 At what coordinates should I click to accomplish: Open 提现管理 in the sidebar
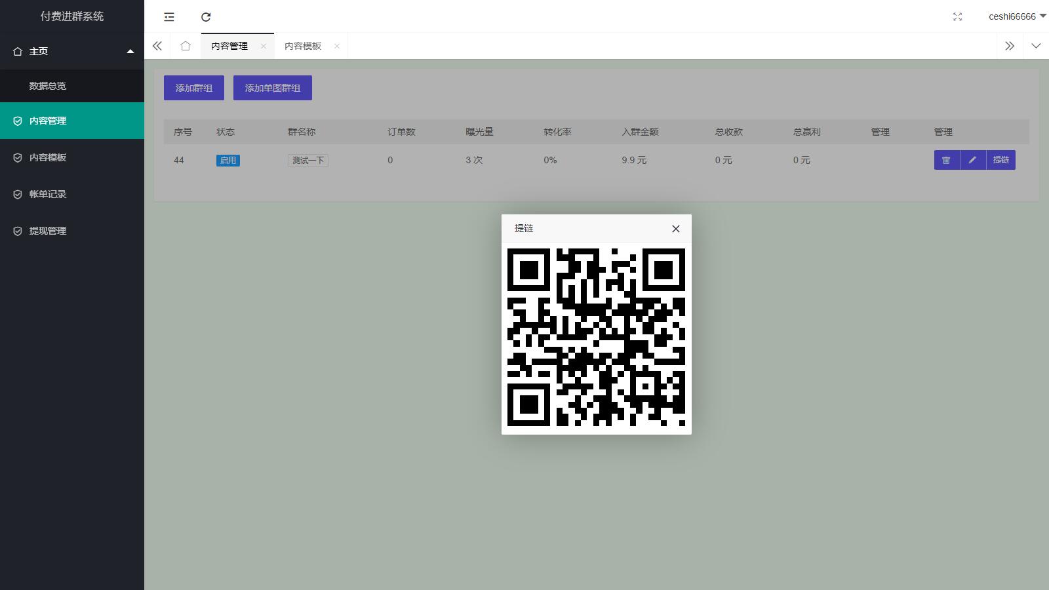(72, 231)
